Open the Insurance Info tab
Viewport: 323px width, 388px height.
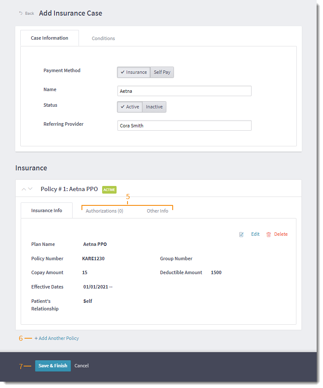click(46, 210)
